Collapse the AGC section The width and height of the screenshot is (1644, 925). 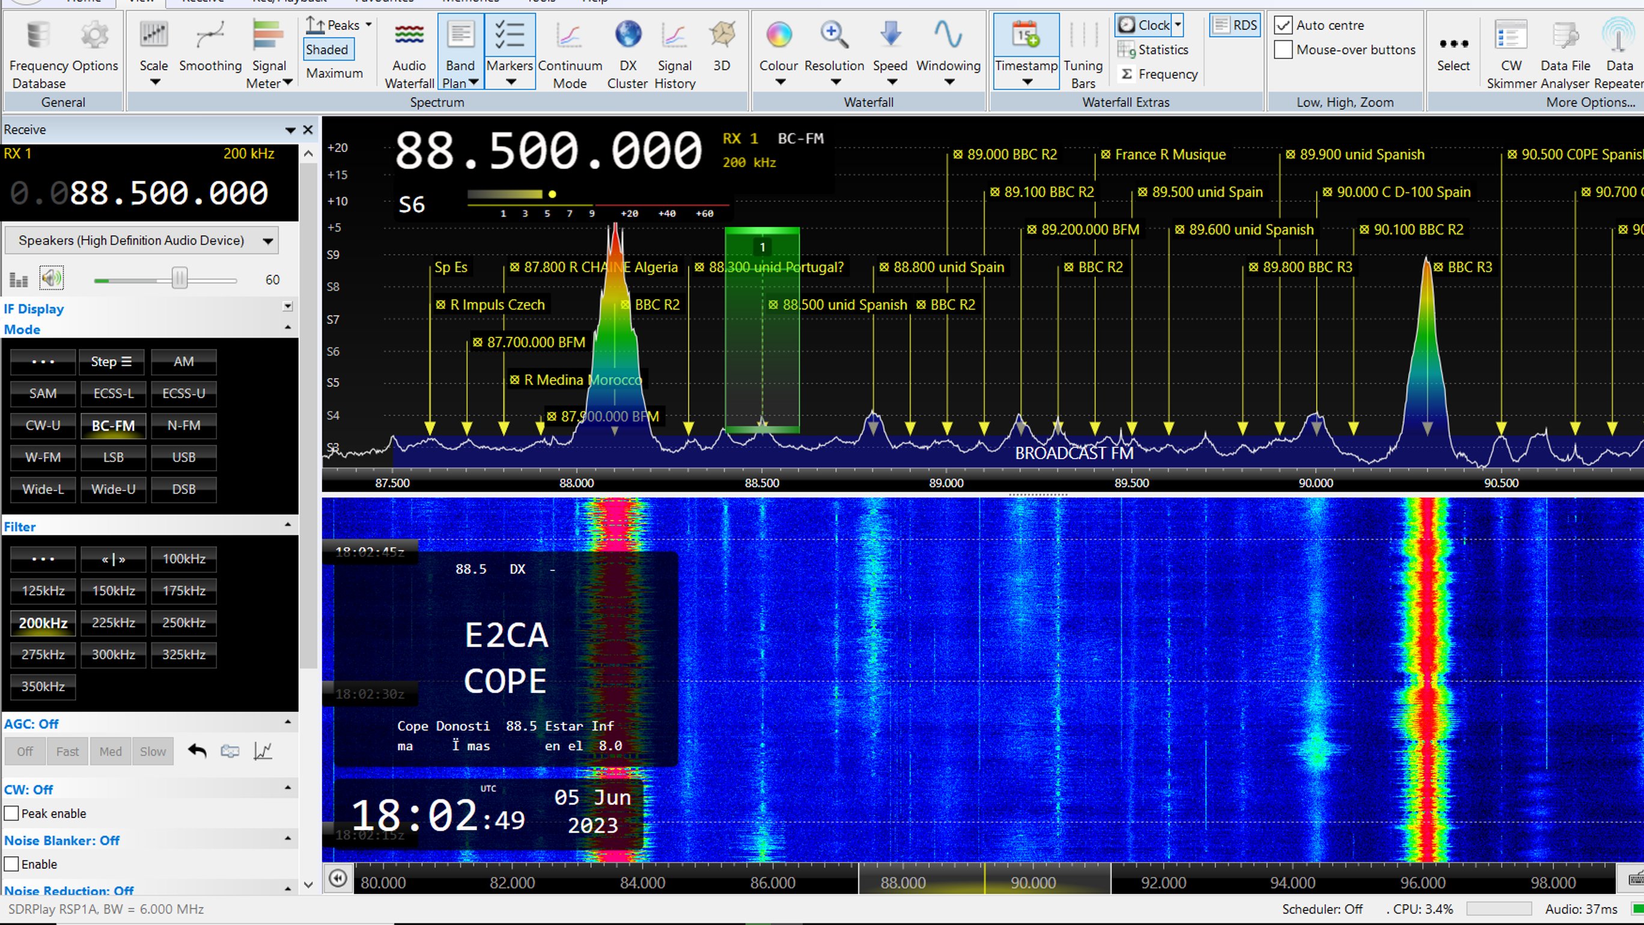click(288, 722)
